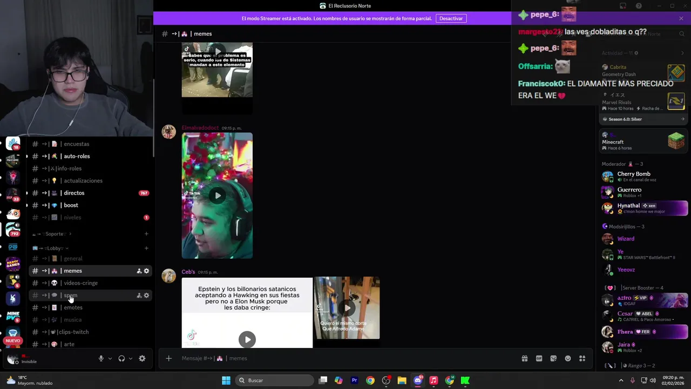This screenshot has height=389, width=691.
Task: Play the Christmas tree TikTok video
Action: 217,196
